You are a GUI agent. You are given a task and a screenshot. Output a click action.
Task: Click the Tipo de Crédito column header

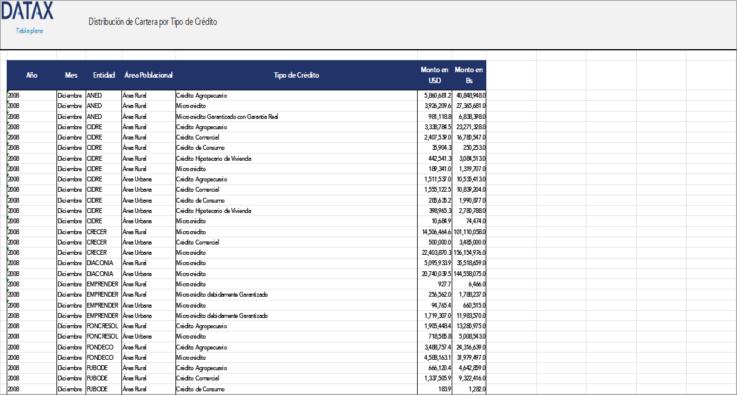point(296,75)
